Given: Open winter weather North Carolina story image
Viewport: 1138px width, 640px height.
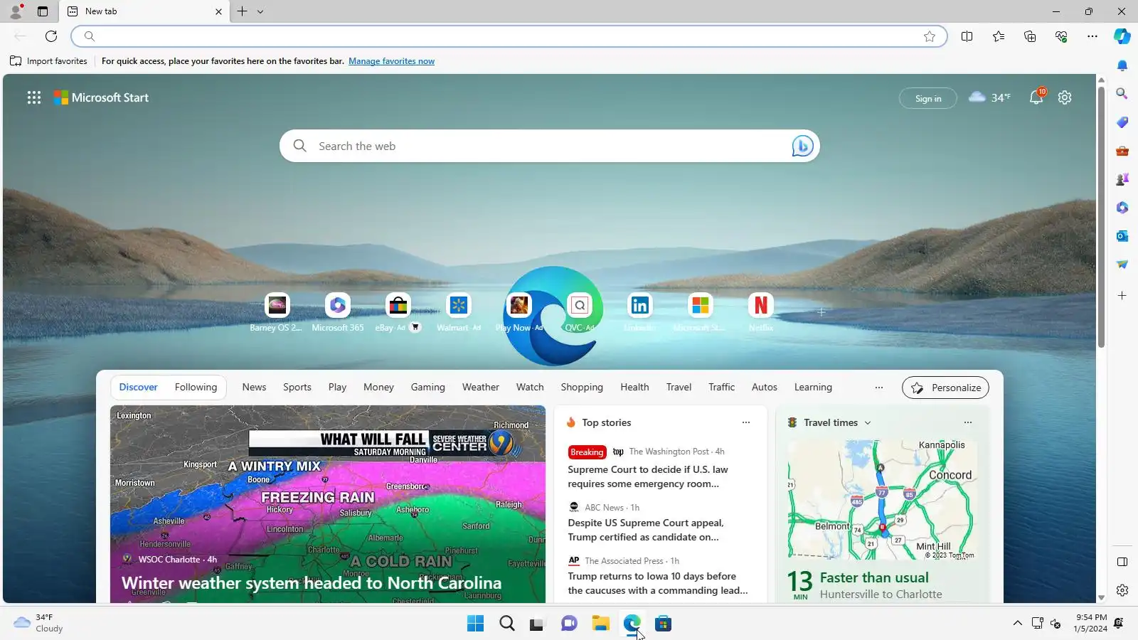Looking at the screenshot, I should point(328,504).
